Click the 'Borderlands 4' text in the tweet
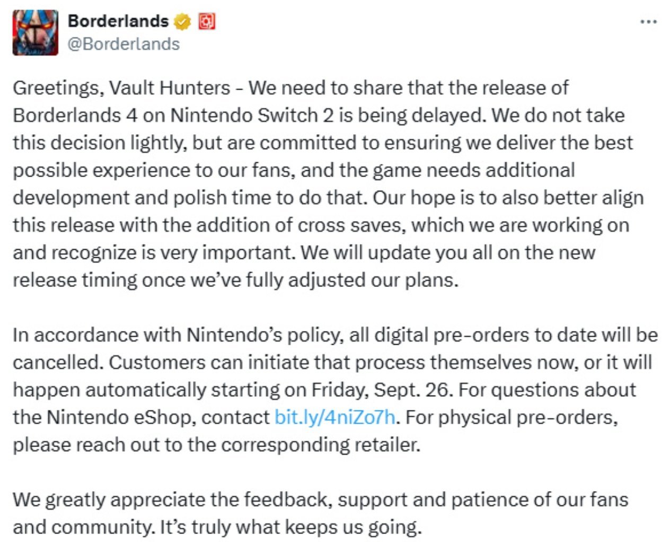 [75, 116]
